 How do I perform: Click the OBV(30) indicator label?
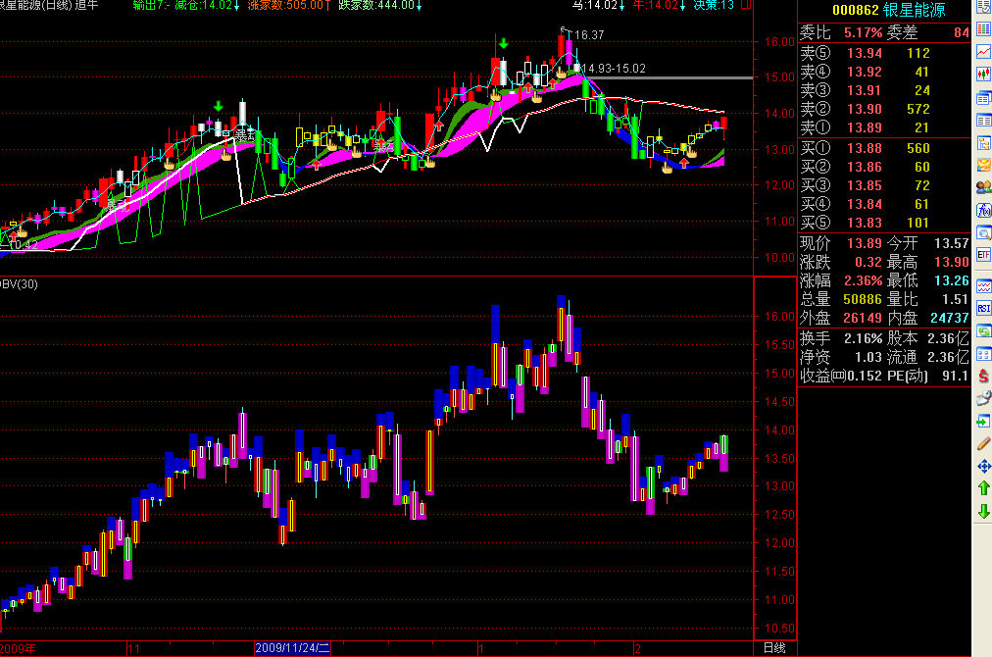click(19, 284)
